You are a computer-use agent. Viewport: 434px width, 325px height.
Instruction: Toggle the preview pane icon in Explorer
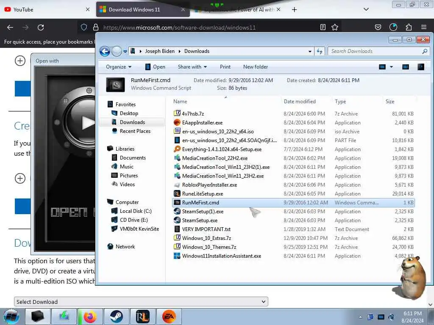(x=406, y=67)
